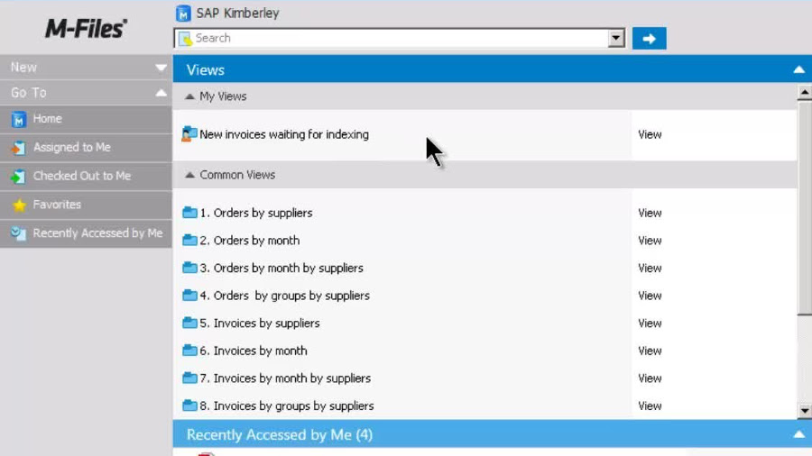
Task: Open the 2. Orders by month view
Action: [250, 241]
